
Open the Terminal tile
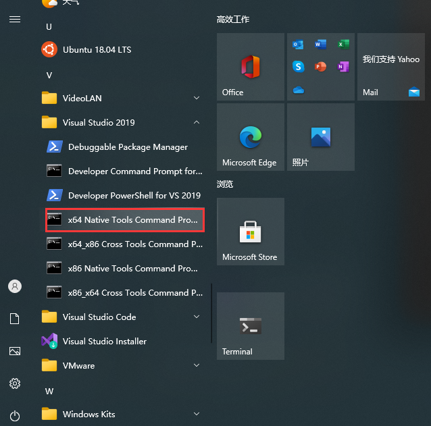(x=251, y=326)
